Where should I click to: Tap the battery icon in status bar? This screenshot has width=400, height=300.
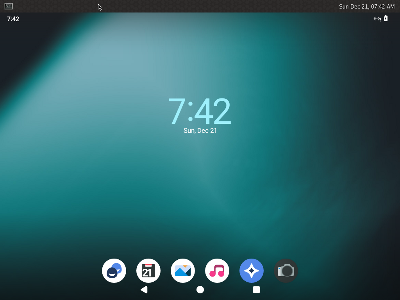pyautogui.click(x=386, y=18)
